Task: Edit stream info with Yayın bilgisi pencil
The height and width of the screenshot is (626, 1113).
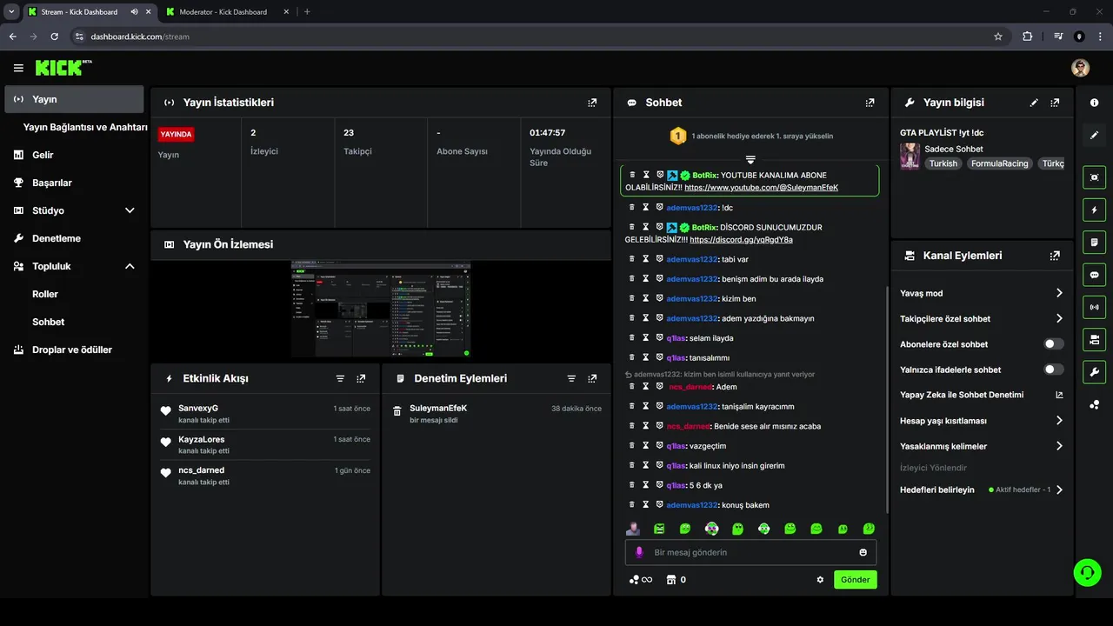Action: click(x=1034, y=103)
